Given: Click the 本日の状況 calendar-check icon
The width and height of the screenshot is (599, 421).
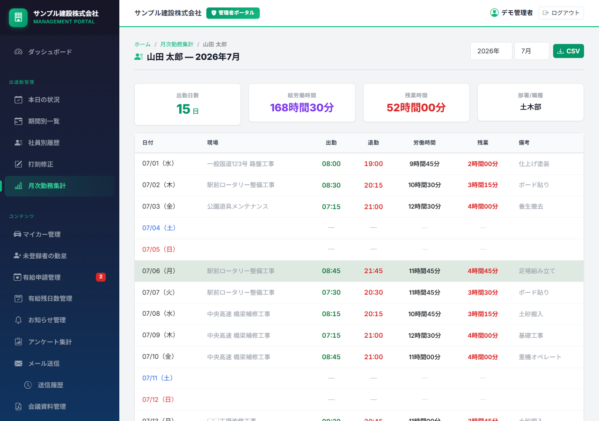Looking at the screenshot, I should [18, 100].
